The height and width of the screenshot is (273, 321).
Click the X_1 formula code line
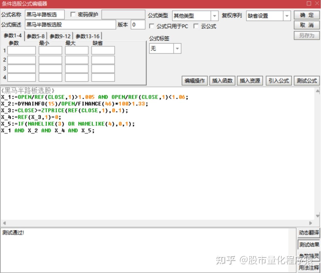(x=95, y=97)
